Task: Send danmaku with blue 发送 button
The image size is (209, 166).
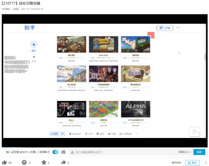Action: [199, 152]
